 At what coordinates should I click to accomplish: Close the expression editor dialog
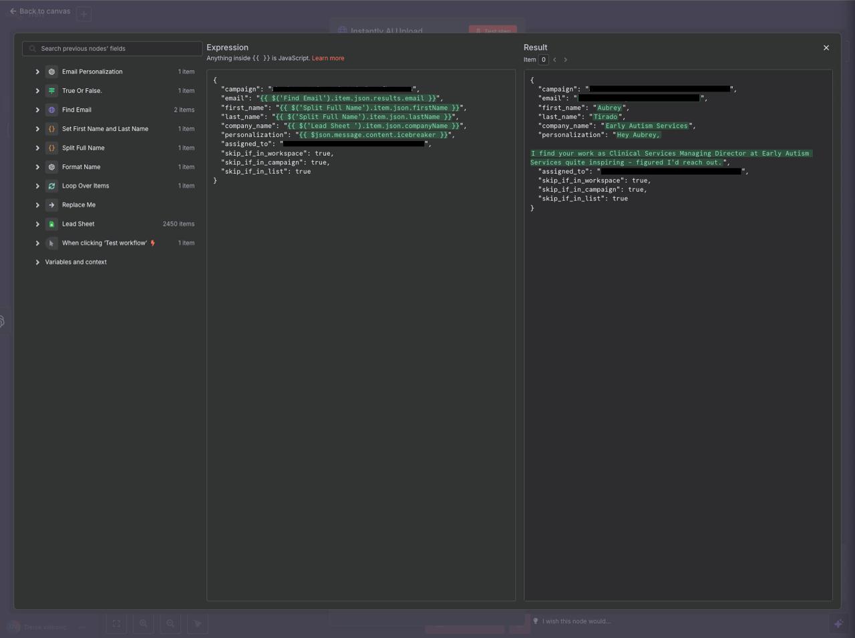click(x=826, y=47)
